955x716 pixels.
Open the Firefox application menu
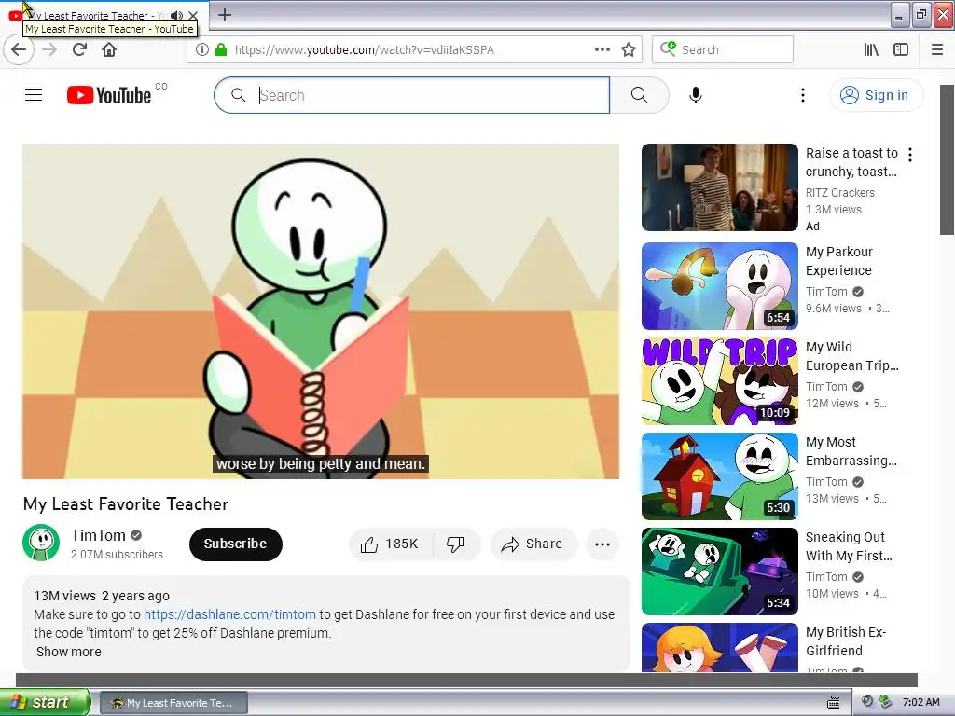coord(937,49)
